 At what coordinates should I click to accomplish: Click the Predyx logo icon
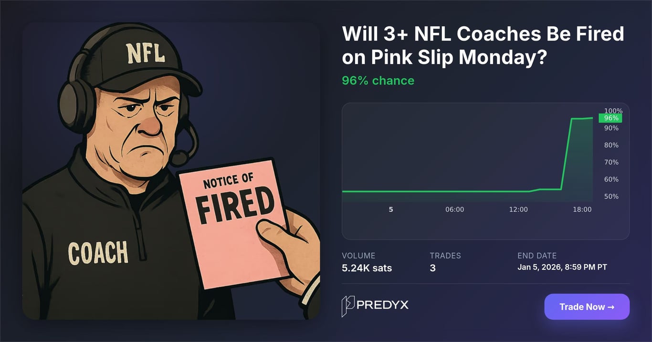[x=347, y=306]
